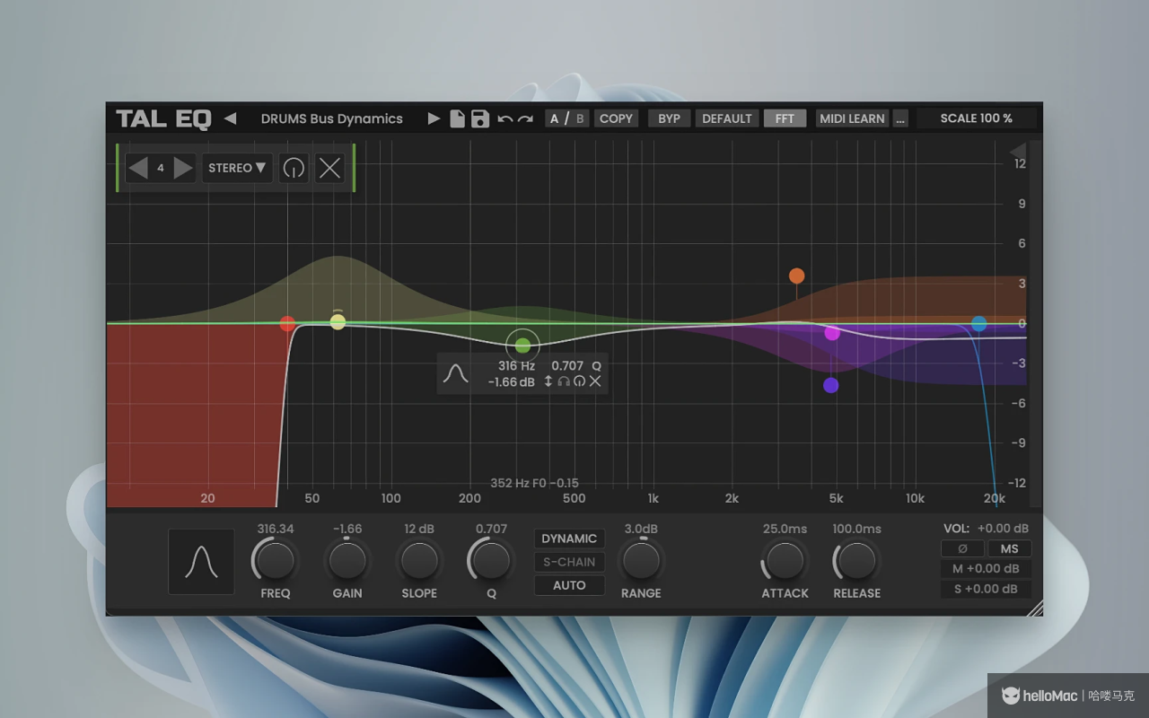
Task: Click the S +0.00 dB side level field
Action: point(987,589)
